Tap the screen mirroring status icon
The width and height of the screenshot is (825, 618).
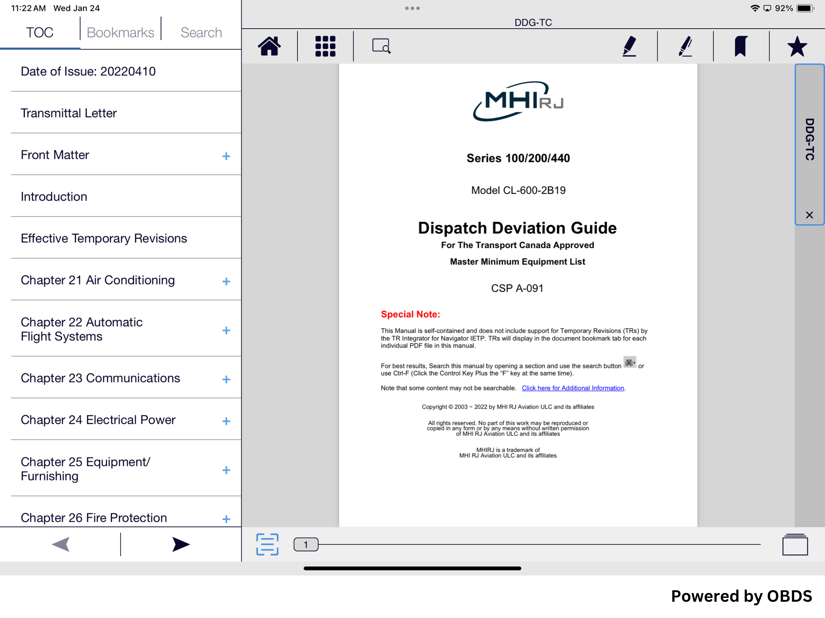(x=767, y=8)
